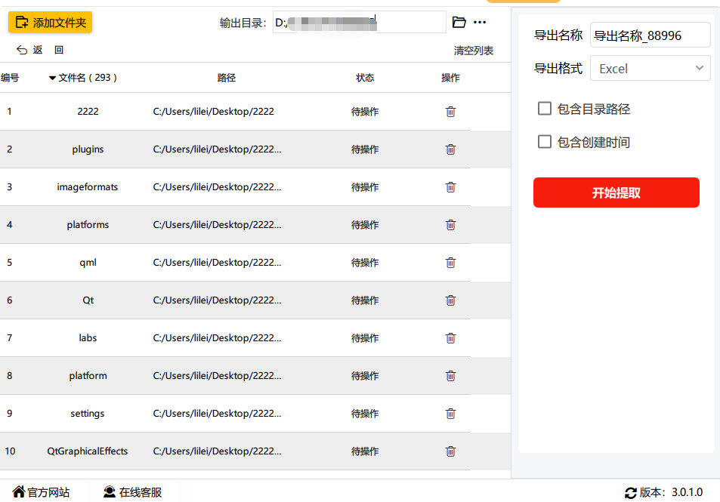Click 待操作 status in the qml row
The height and width of the screenshot is (502, 720).
(x=365, y=263)
